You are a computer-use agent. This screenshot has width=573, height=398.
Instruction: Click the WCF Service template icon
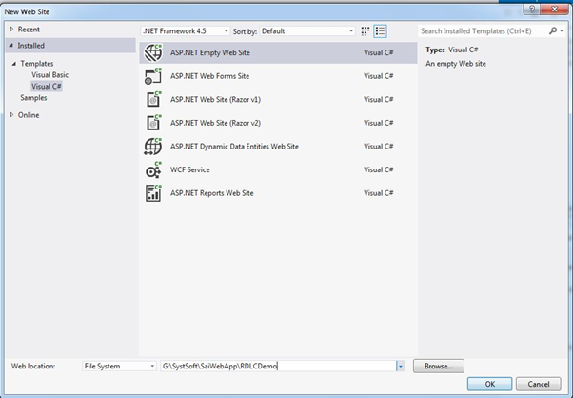(153, 169)
